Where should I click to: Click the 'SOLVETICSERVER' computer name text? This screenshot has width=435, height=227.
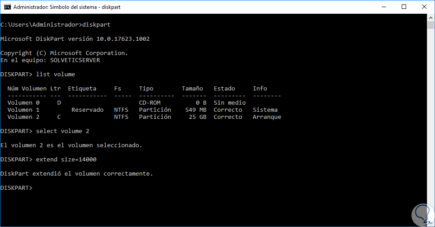coord(75,60)
